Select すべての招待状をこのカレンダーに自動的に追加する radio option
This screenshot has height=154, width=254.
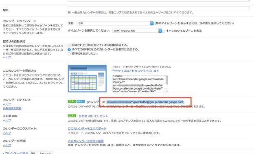69,49
